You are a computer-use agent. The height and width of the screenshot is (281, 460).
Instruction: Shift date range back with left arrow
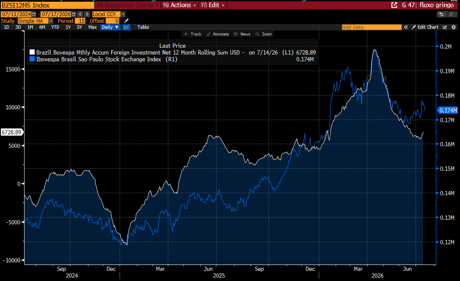click(x=80, y=14)
